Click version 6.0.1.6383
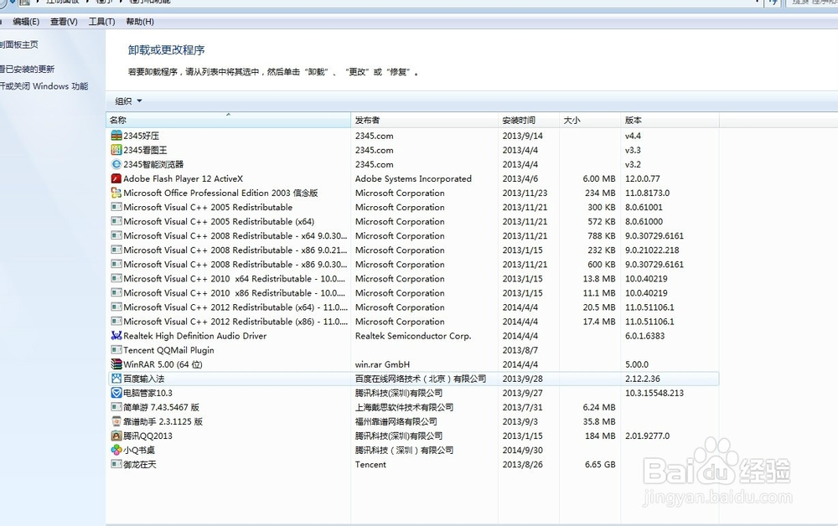 [644, 335]
